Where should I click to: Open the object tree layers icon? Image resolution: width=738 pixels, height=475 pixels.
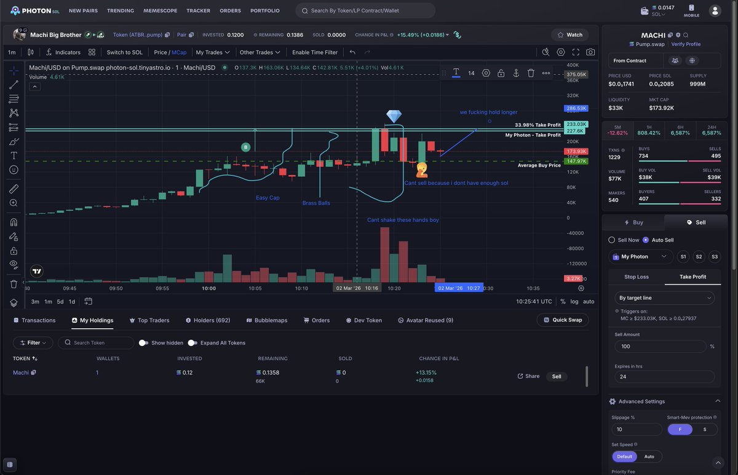click(x=14, y=302)
